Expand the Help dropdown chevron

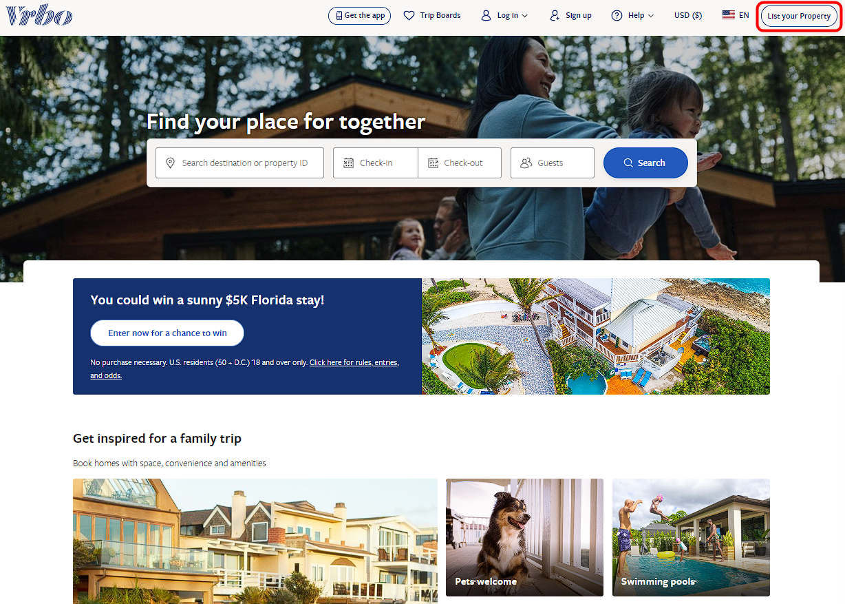point(651,16)
